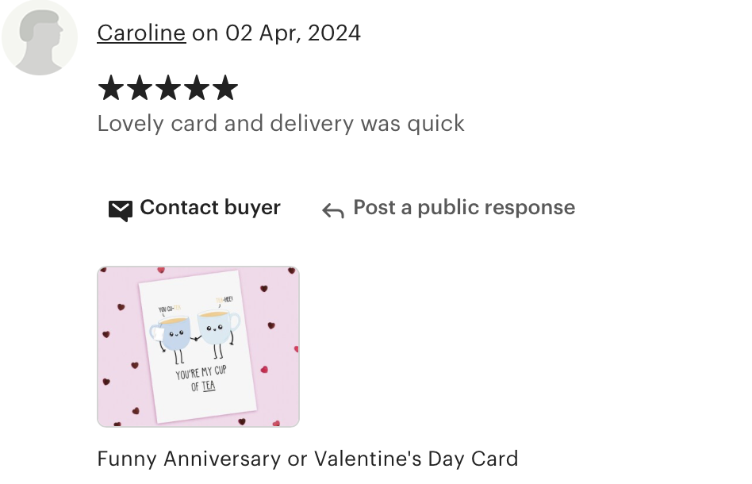The image size is (752, 484).
Task: Click the review text about quick delivery
Action: click(281, 123)
